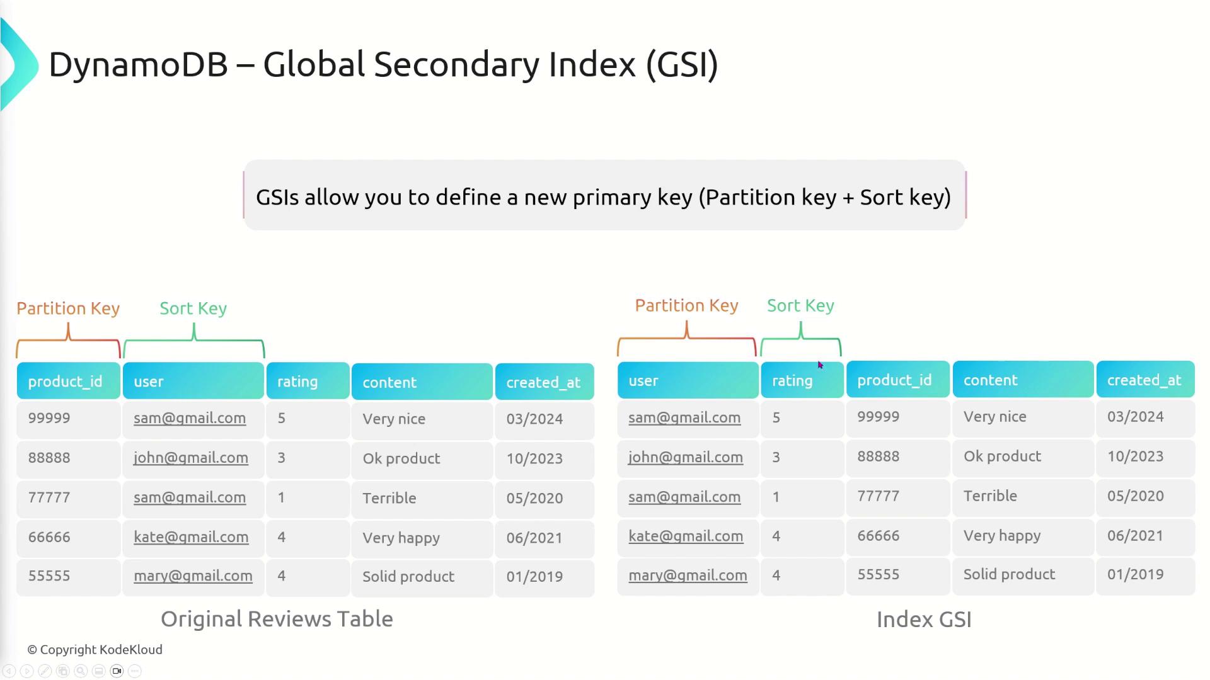The image size is (1210, 680).
Task: Open mary@gmail.com link in Original Reviews Table
Action: click(x=193, y=575)
